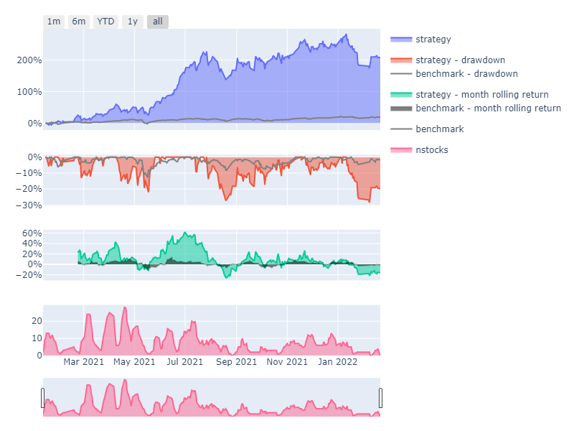Select the 1m range button
Screen dimensions: 574x431
(x=54, y=22)
